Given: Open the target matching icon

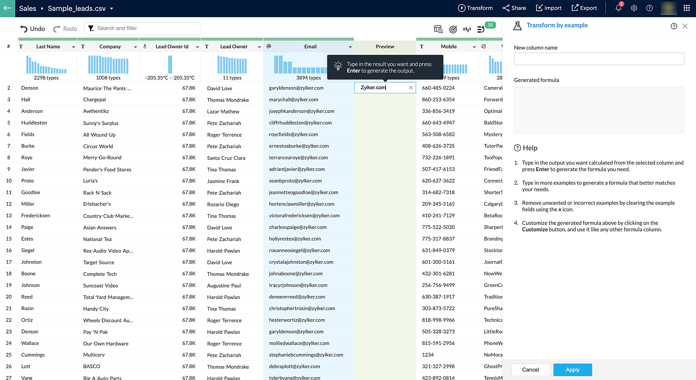Looking at the screenshot, I should tap(453, 30).
